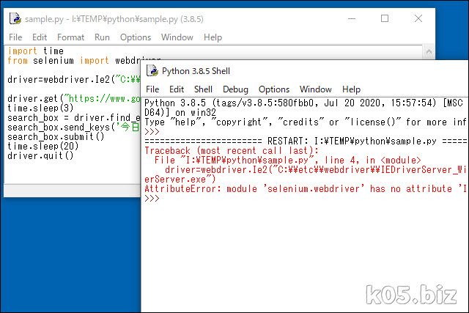469x313 pixels.
Task: Open Window menu in Python Shell window
Action: (316, 89)
